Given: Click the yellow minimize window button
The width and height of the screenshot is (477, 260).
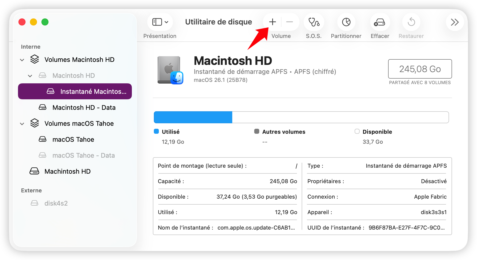Looking at the screenshot, I should pos(33,22).
